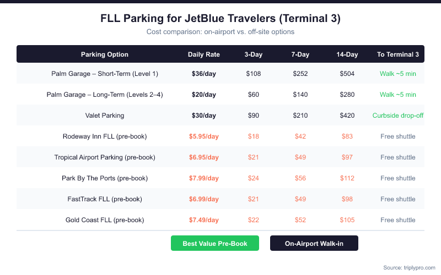Viewport: 441px width, 275px height.
Task: Select the 7-Day column header
Action: [300, 54]
